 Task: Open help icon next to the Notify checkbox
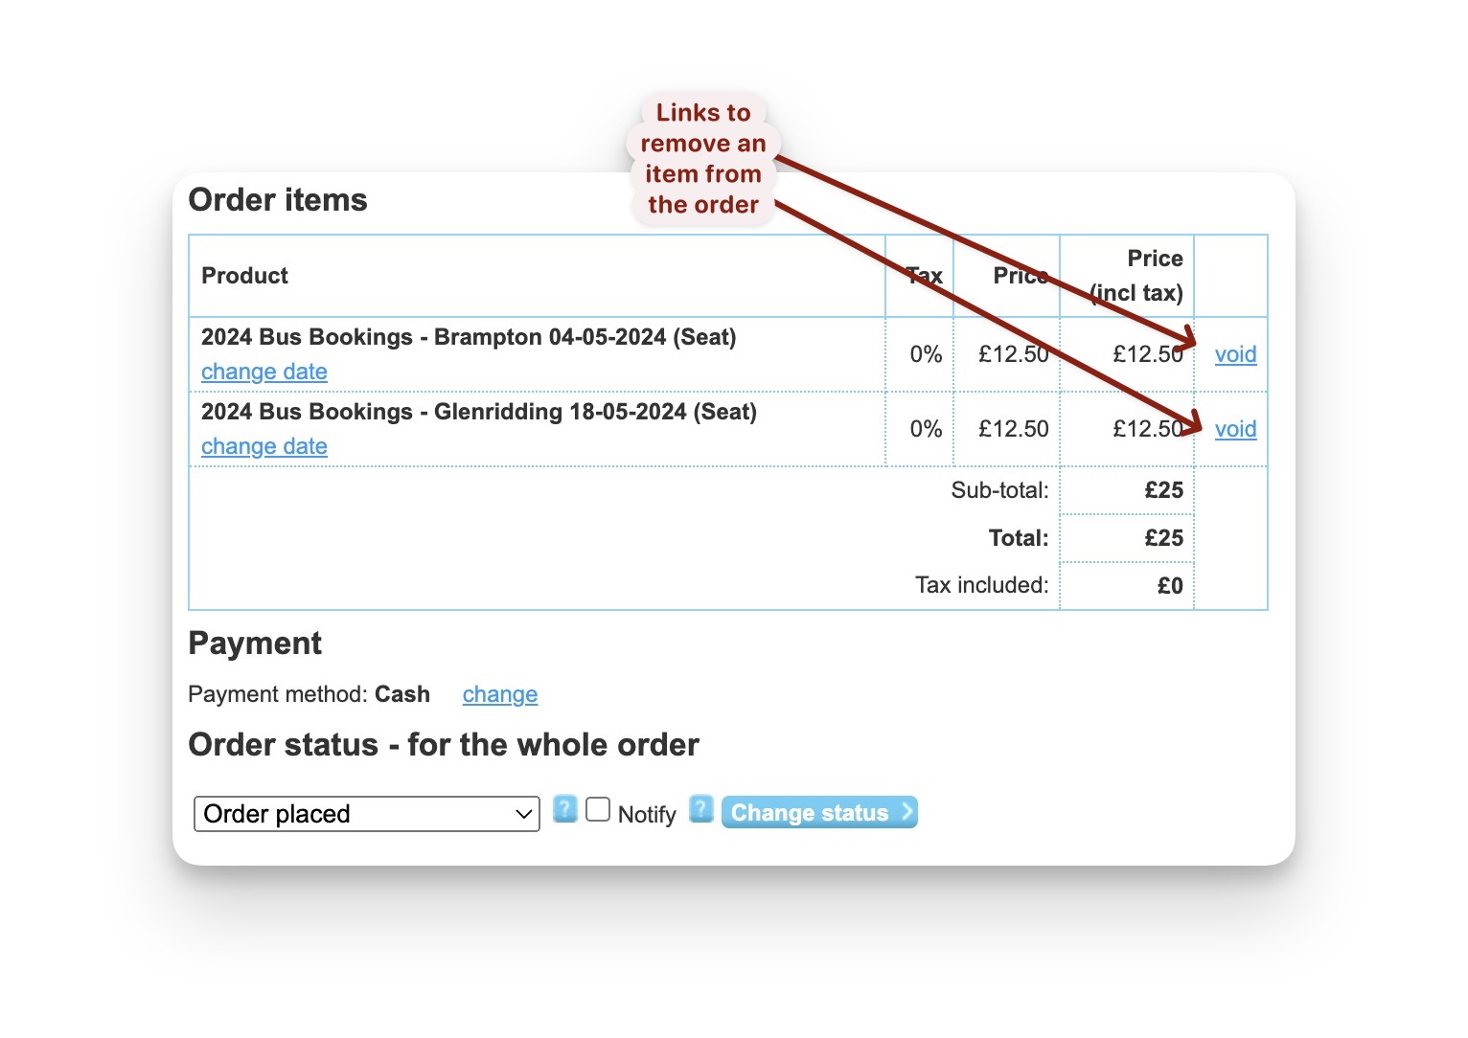click(700, 810)
